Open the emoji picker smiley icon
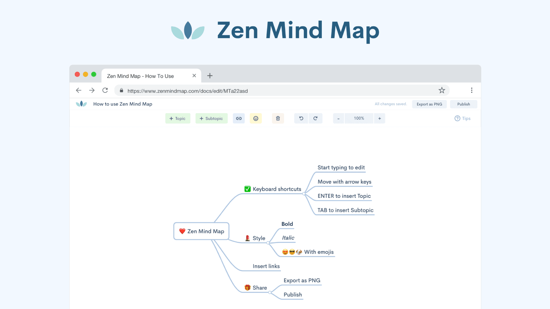This screenshot has height=309, width=550. (x=256, y=118)
